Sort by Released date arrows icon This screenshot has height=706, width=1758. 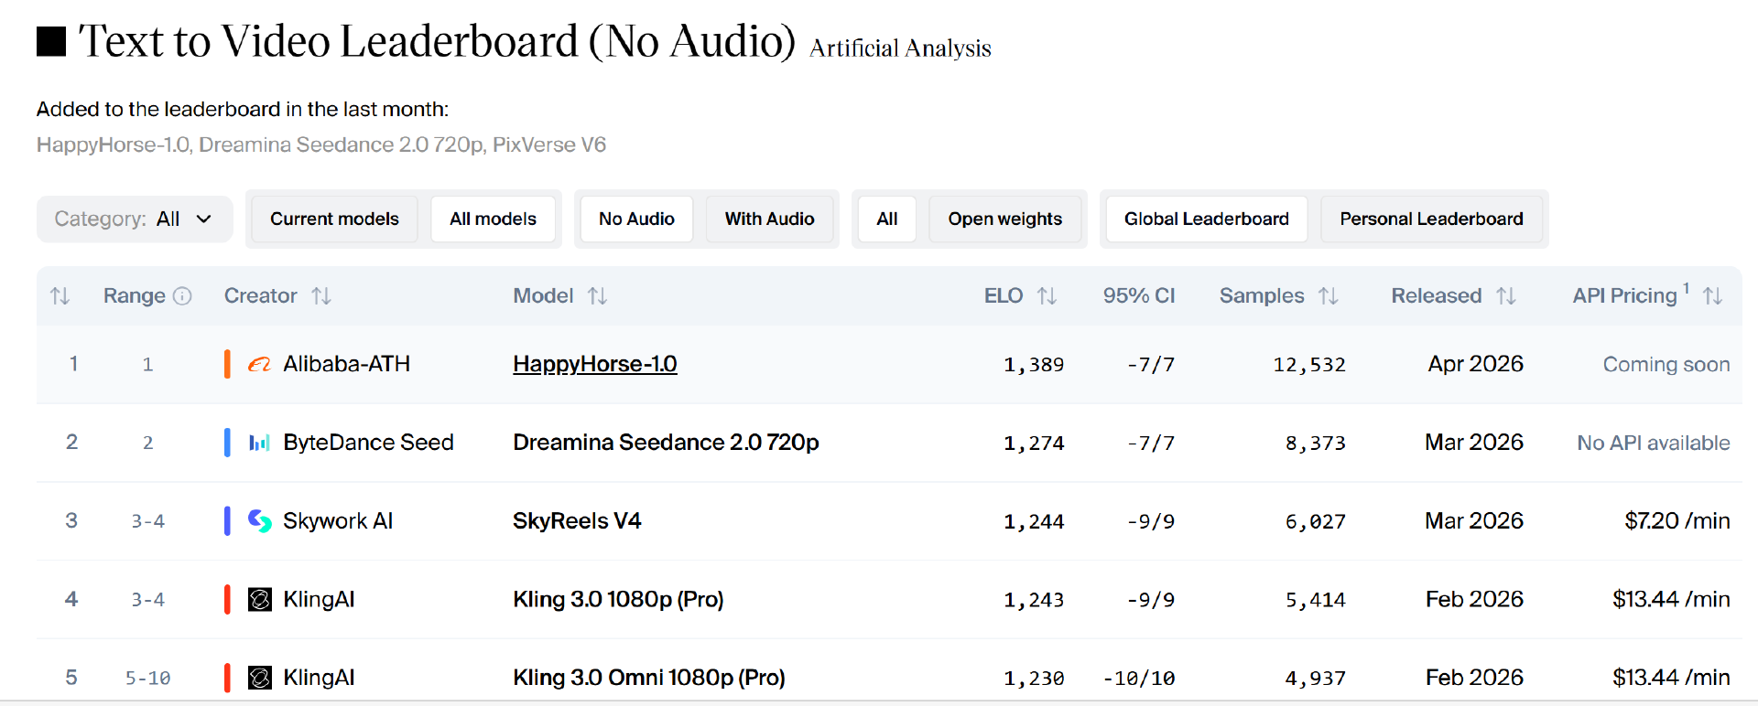coord(1506,296)
